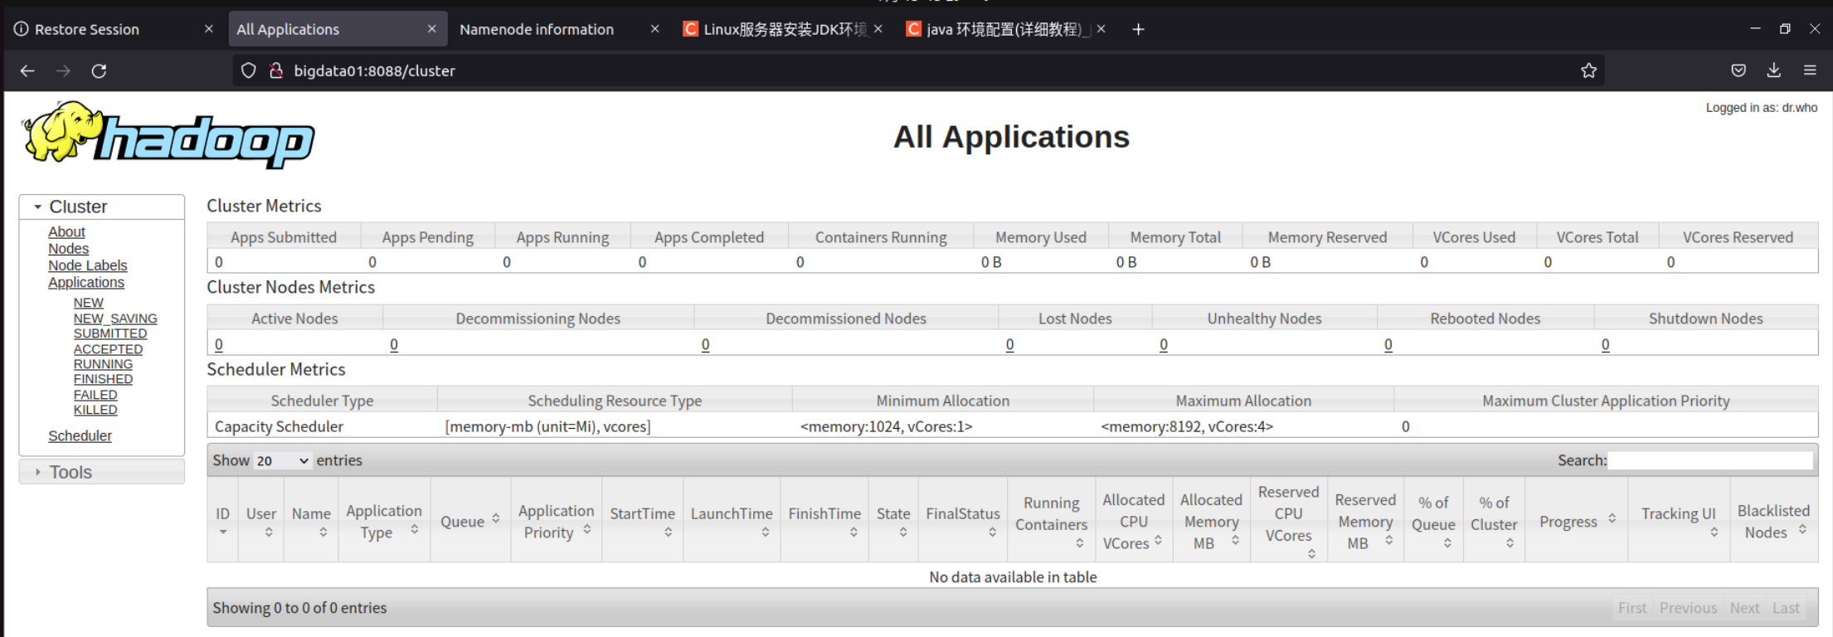Sort table by Queue column
Screen dimensions: 1833x637
click(470, 521)
